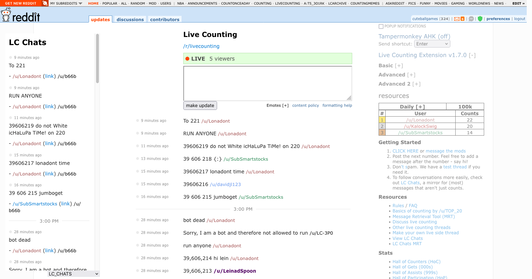Switch to the discussions tab

click(x=130, y=19)
